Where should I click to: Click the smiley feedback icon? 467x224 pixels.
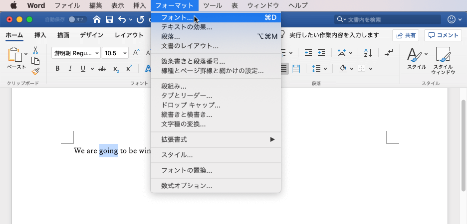452,19
